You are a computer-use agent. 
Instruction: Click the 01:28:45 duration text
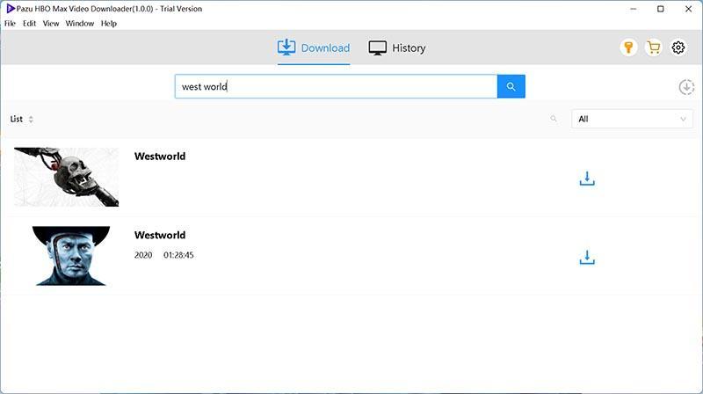point(178,255)
